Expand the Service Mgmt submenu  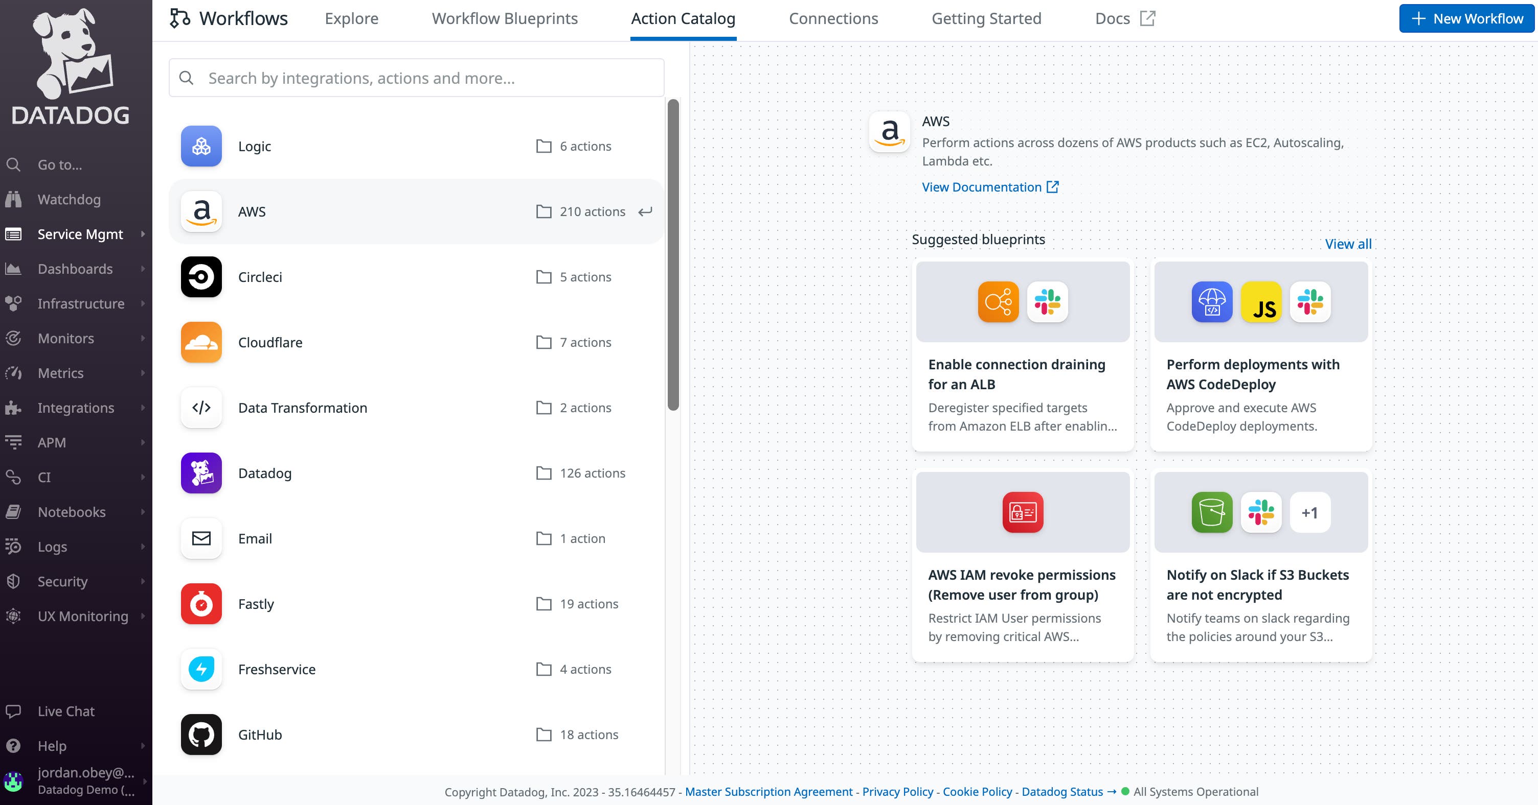pyautogui.click(x=143, y=234)
